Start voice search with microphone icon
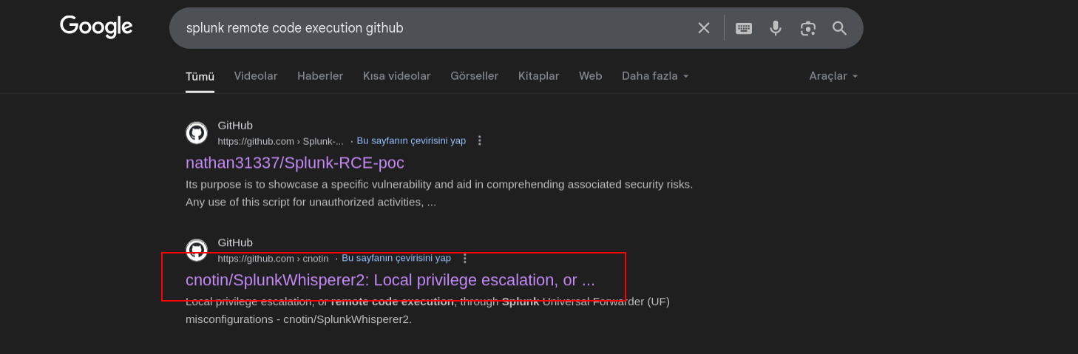This screenshot has height=354, width=1078. (776, 28)
